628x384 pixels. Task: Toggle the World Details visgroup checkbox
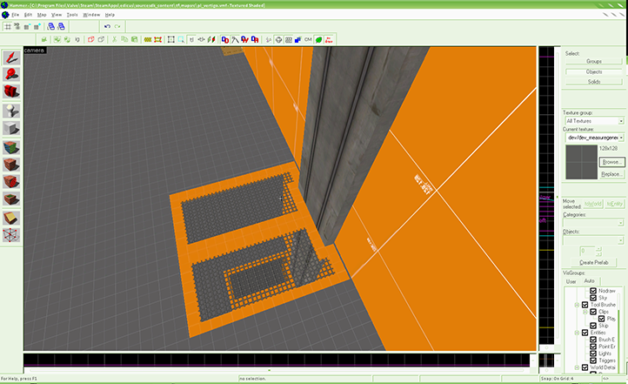[585, 367]
